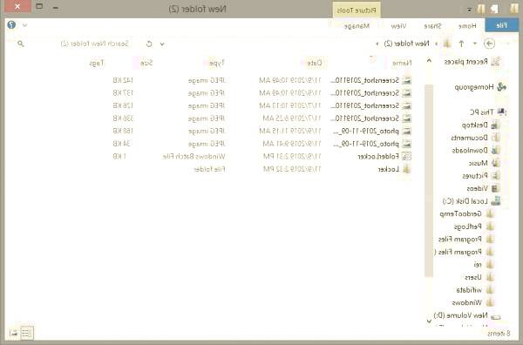This screenshot has height=345, width=523.
Task: Click the title bar folder icon
Action: [514, 9]
